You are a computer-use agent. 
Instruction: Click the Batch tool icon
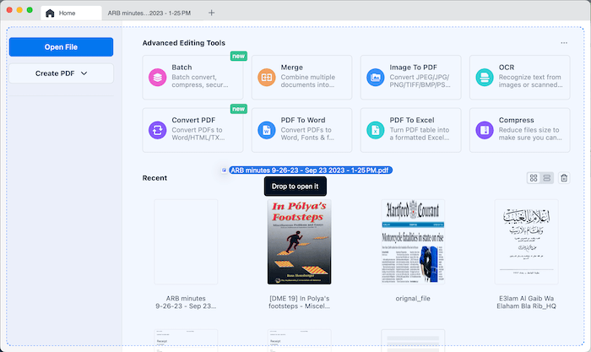pyautogui.click(x=157, y=77)
